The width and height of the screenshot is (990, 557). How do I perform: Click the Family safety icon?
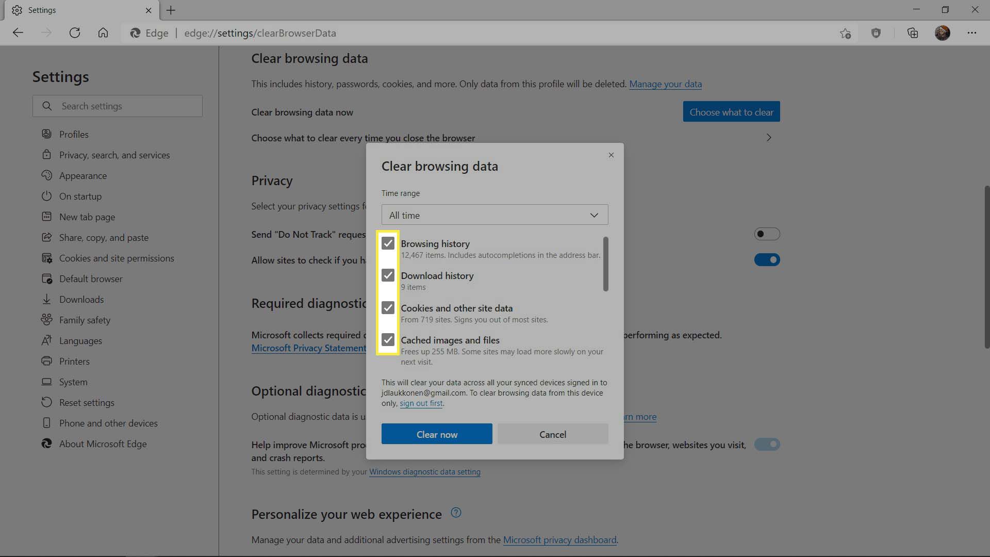[46, 320]
